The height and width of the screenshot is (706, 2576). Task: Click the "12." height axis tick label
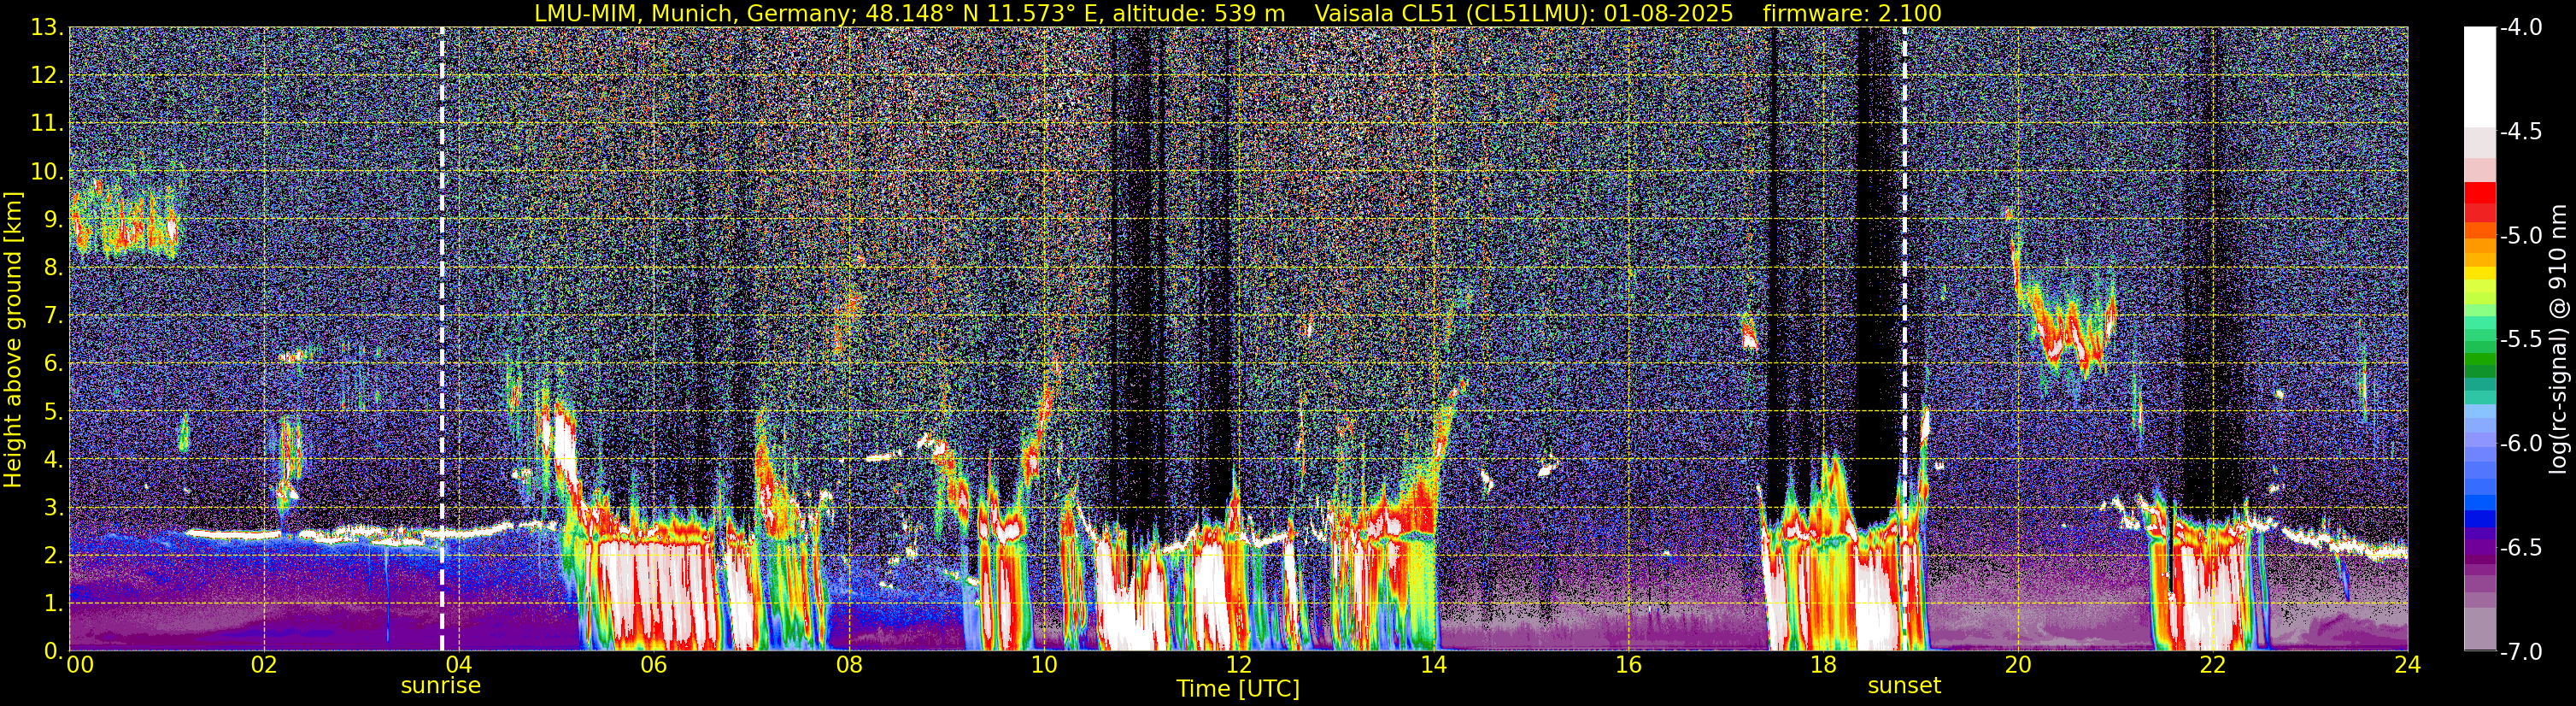click(47, 75)
